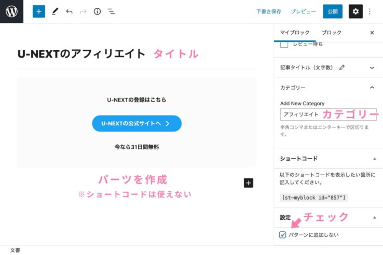
Task: Save draft with 下書き保存
Action: [269, 11]
